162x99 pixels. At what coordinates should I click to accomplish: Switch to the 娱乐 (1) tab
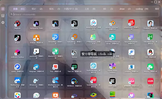pos(55,9)
